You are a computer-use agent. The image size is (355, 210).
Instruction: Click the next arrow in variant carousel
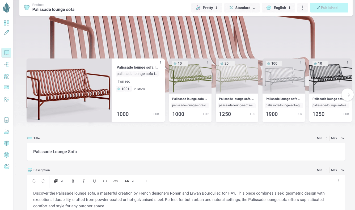(348, 95)
